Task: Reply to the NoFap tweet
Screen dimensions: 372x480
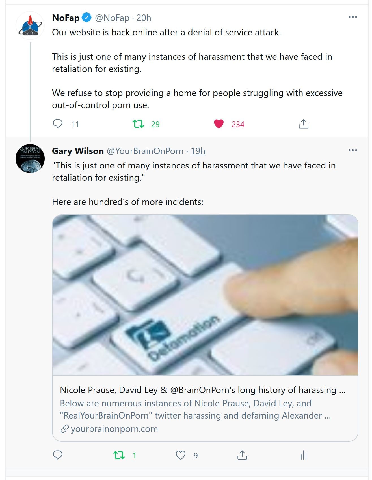Action: (58, 124)
